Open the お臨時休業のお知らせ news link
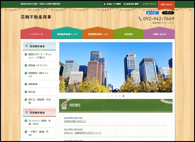Viewport: 195px width, 142px height. [75, 121]
